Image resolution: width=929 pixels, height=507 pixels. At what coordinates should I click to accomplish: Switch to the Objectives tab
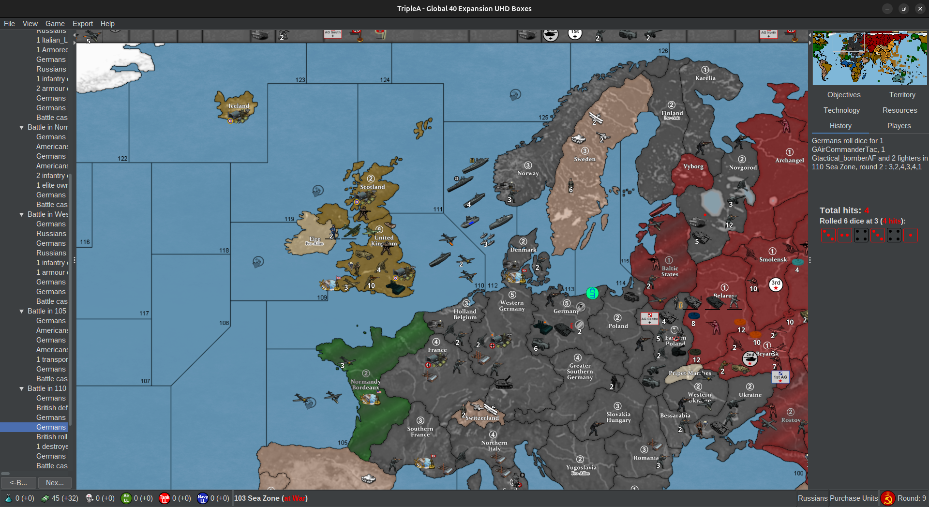tap(843, 95)
